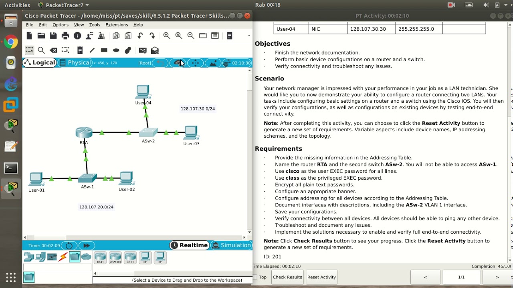This screenshot has width=513, height=288.
Task: Zoom out of the workspace
Action: tap(191, 36)
